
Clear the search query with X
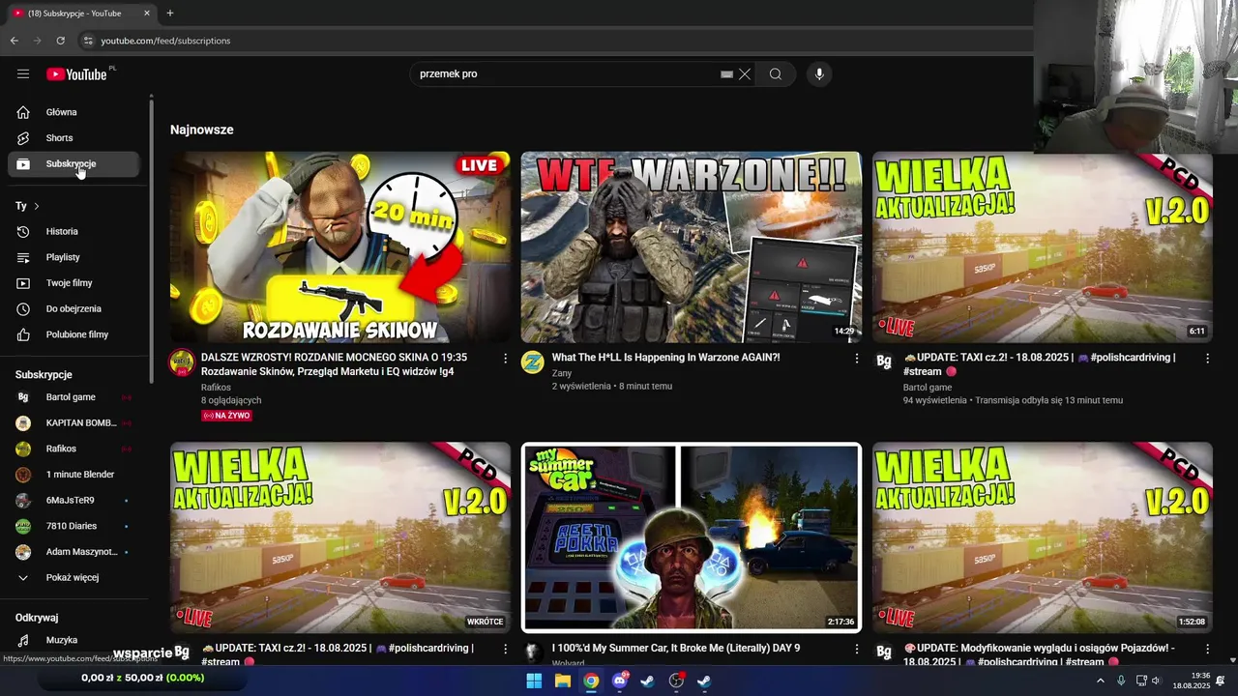pos(745,74)
